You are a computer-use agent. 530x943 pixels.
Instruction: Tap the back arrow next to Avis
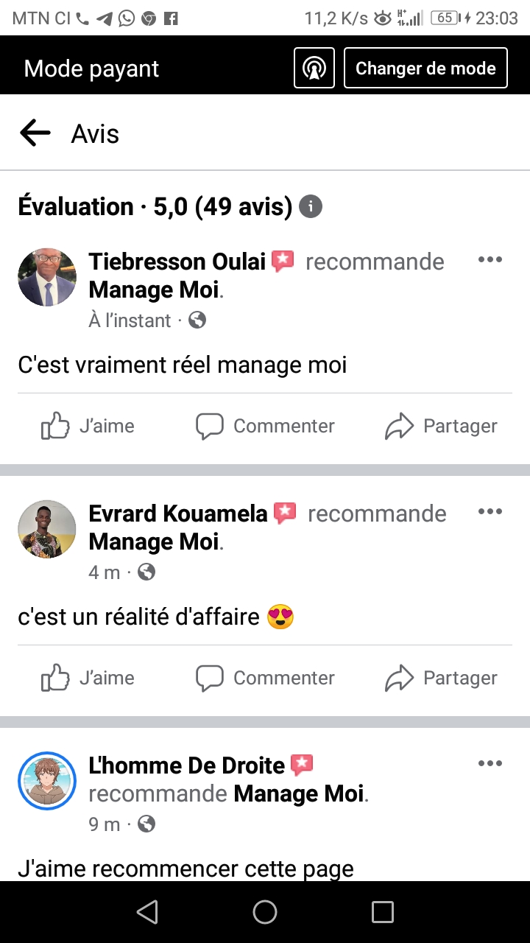[35, 133]
